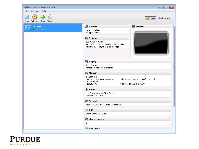Click the Network section icon

87,101
